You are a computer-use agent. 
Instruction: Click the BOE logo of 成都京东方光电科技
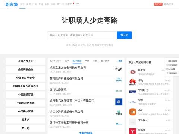(x=119, y=69)
